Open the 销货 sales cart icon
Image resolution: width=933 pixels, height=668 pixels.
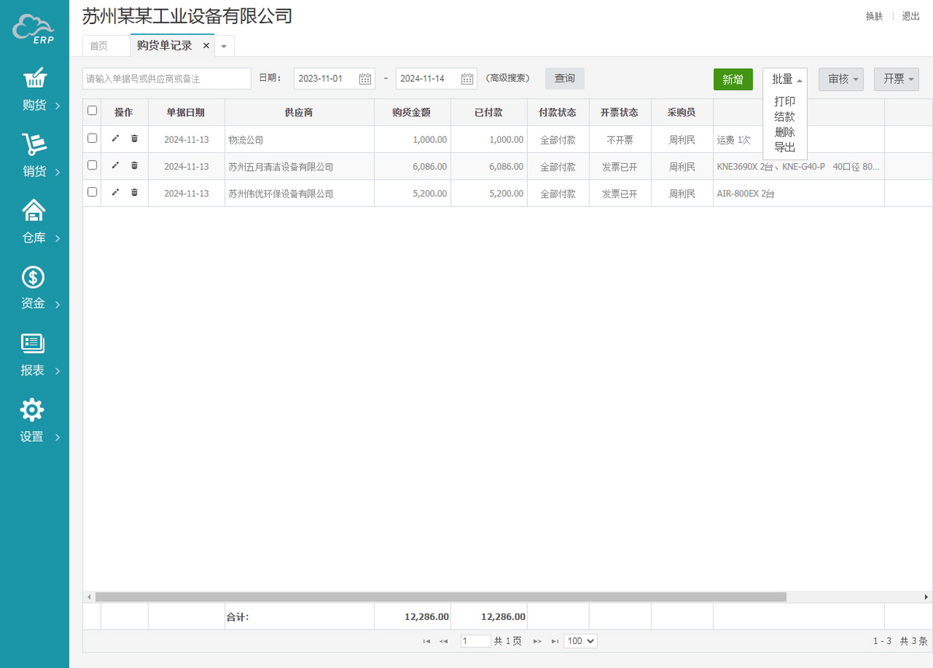(33, 145)
